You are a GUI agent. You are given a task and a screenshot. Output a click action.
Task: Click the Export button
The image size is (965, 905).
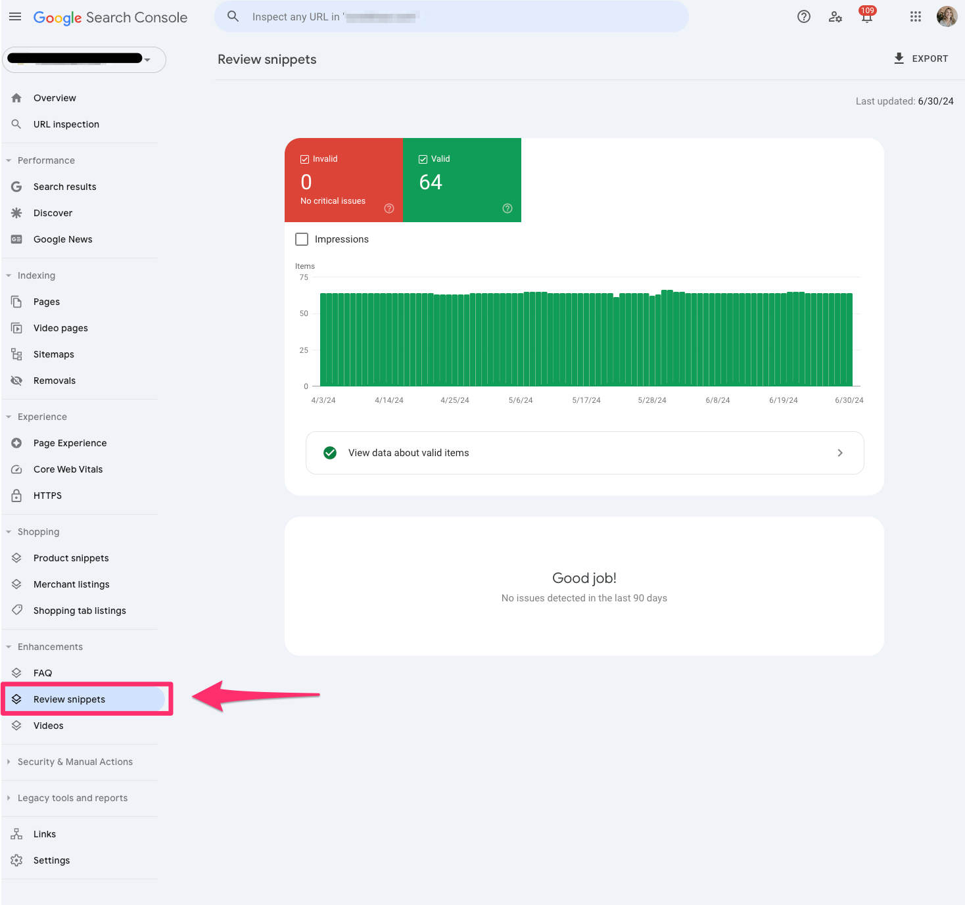pos(920,58)
